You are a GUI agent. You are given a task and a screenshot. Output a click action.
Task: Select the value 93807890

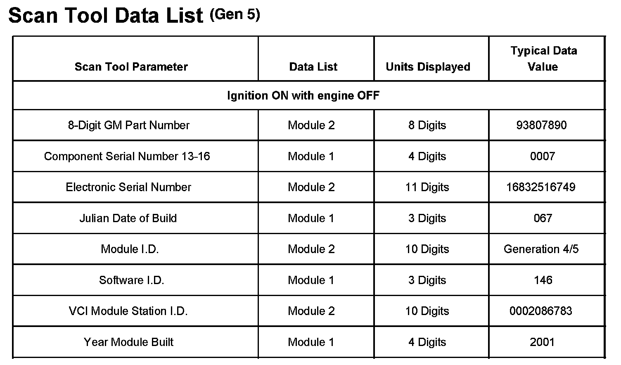541,125
